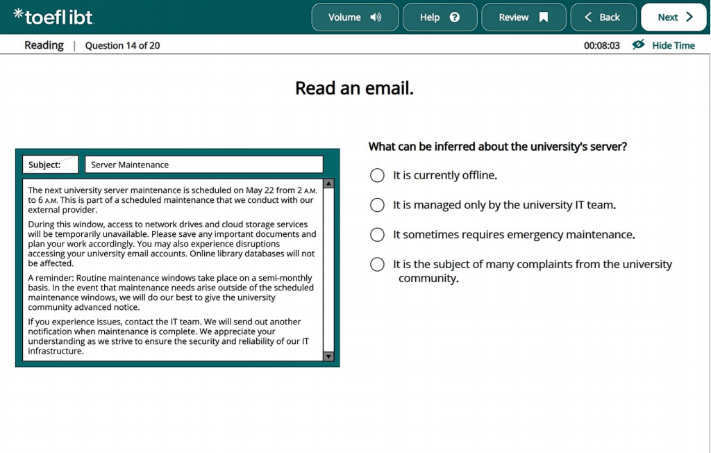Click the Review bookmark icon

coord(543,17)
